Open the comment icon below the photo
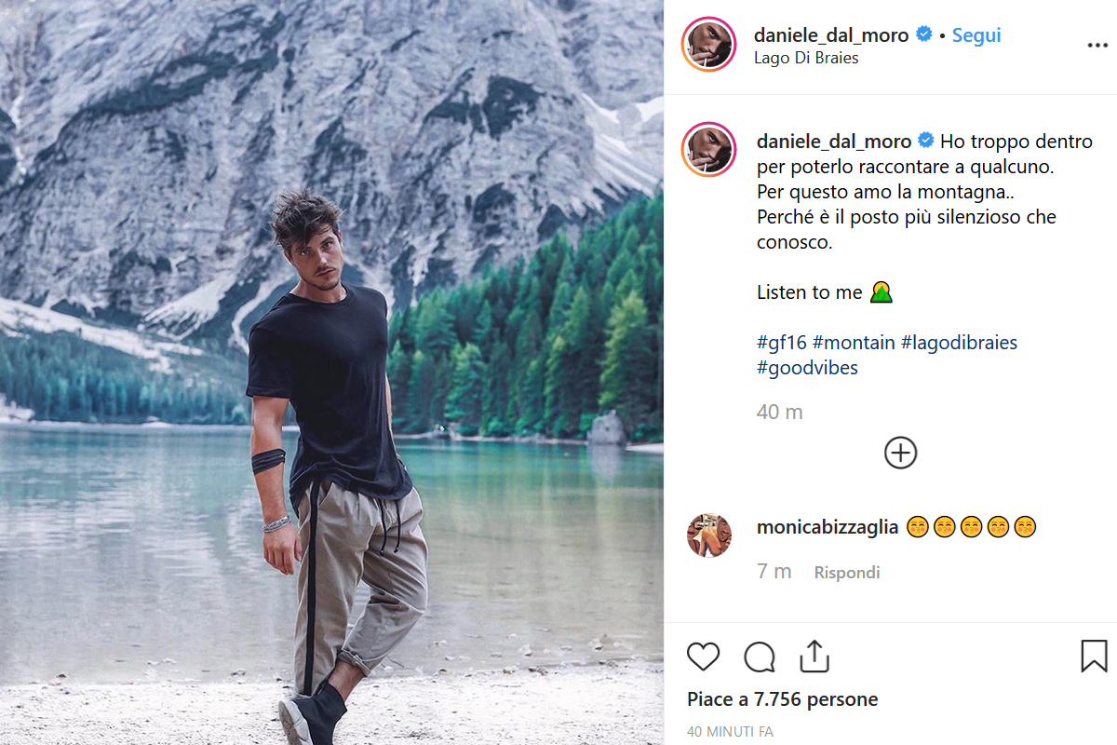This screenshot has width=1117, height=745. (759, 657)
